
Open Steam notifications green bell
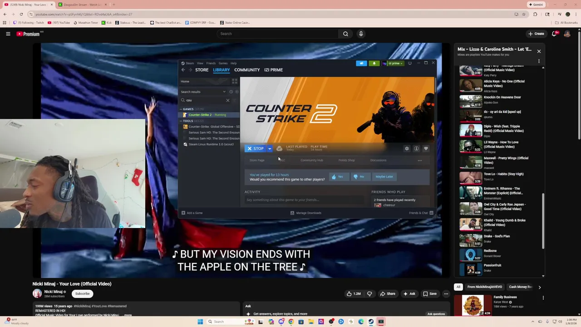tap(374, 63)
